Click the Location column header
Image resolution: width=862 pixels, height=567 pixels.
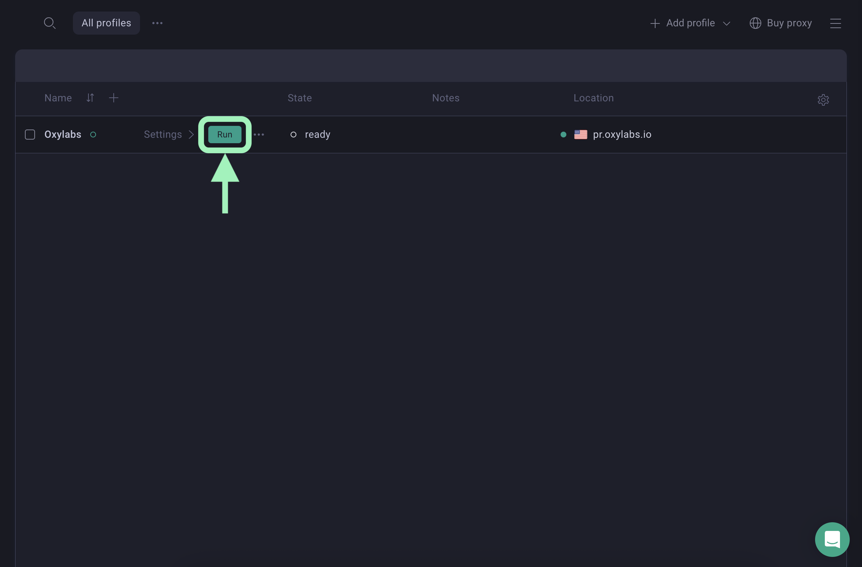[x=593, y=98]
